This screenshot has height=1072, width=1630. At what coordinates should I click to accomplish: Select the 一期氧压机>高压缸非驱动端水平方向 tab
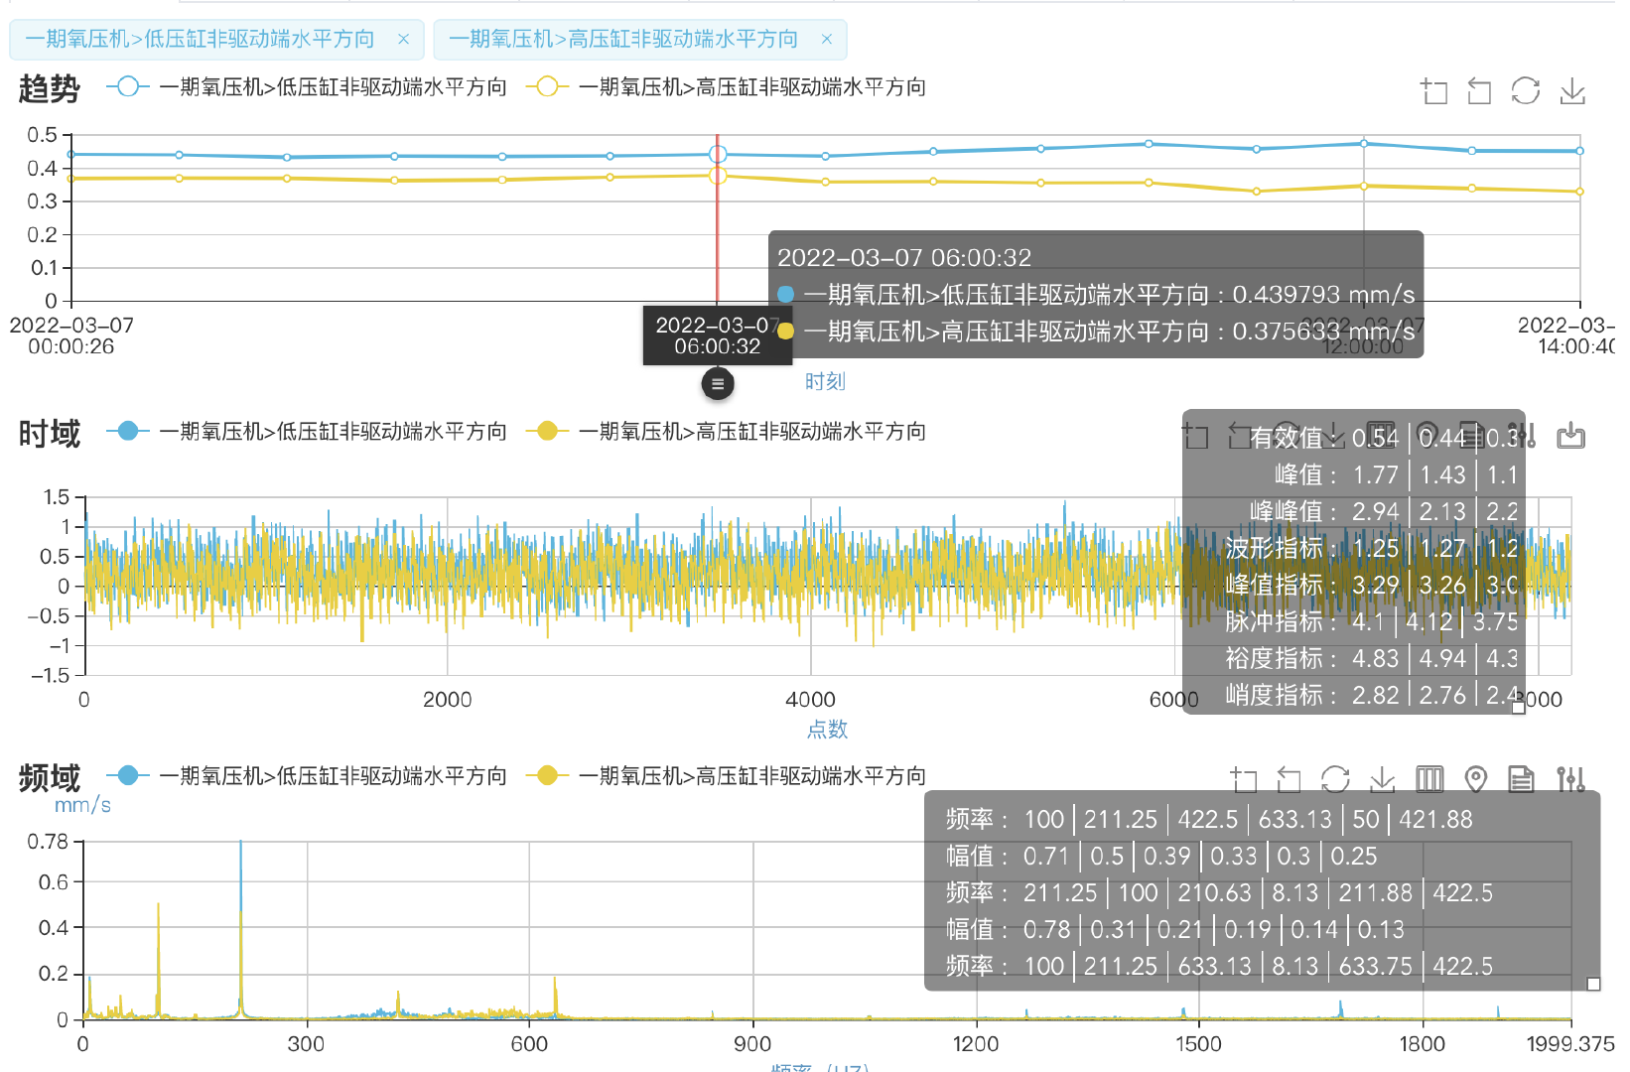[x=623, y=39]
